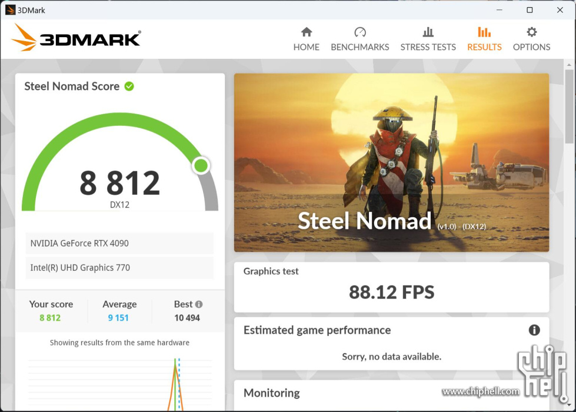Viewport: 576px width, 412px height.
Task: Click the vertical scrollbar thumb
Action: point(569,107)
